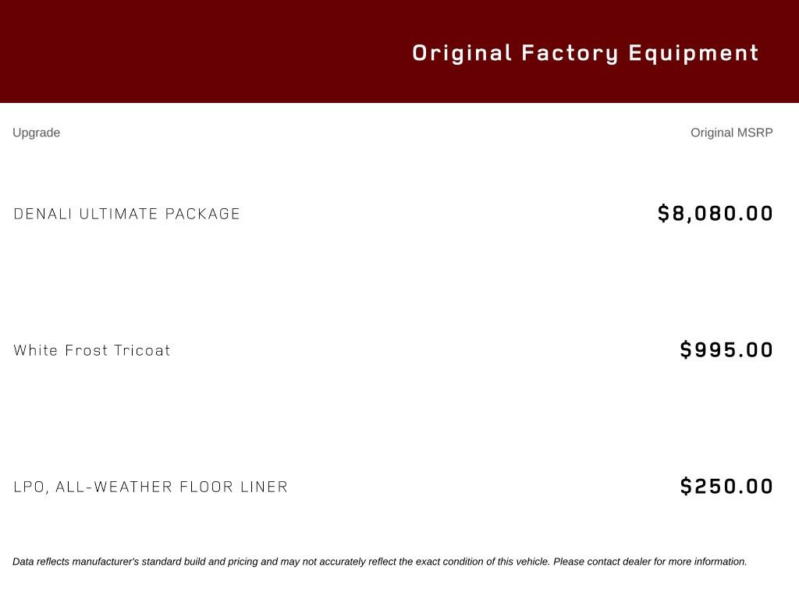Click 'Please contact dealer' sentence in the disclaimer
The height and width of the screenshot is (599, 799).
pos(650,562)
